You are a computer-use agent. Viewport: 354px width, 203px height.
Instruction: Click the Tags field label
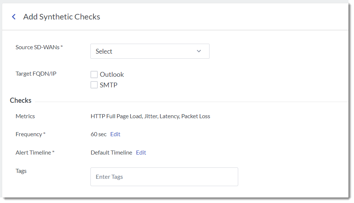[21, 171]
